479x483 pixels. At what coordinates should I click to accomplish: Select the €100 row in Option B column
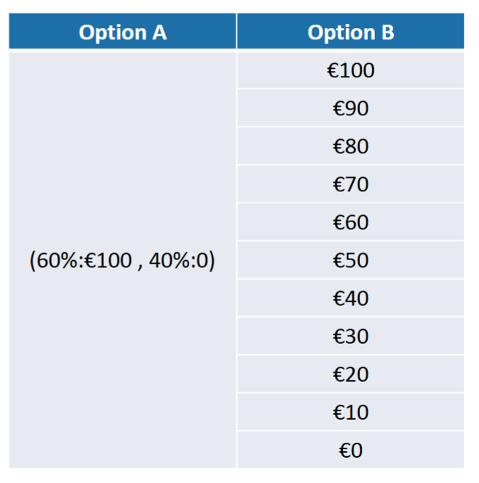click(350, 70)
